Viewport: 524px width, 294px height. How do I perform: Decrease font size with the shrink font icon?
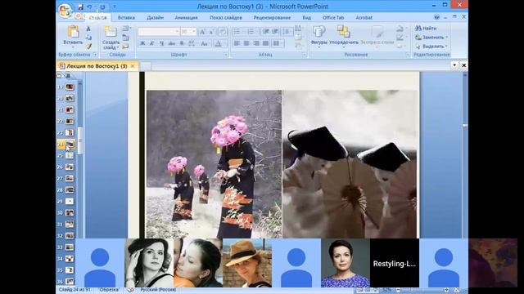coord(211,32)
